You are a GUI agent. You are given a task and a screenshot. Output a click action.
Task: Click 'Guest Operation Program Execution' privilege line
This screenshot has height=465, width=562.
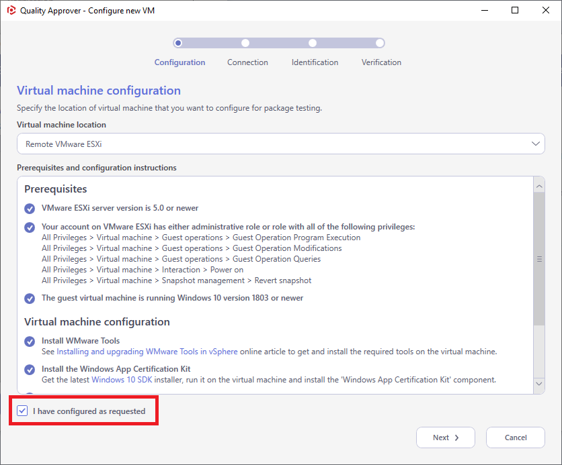point(201,238)
